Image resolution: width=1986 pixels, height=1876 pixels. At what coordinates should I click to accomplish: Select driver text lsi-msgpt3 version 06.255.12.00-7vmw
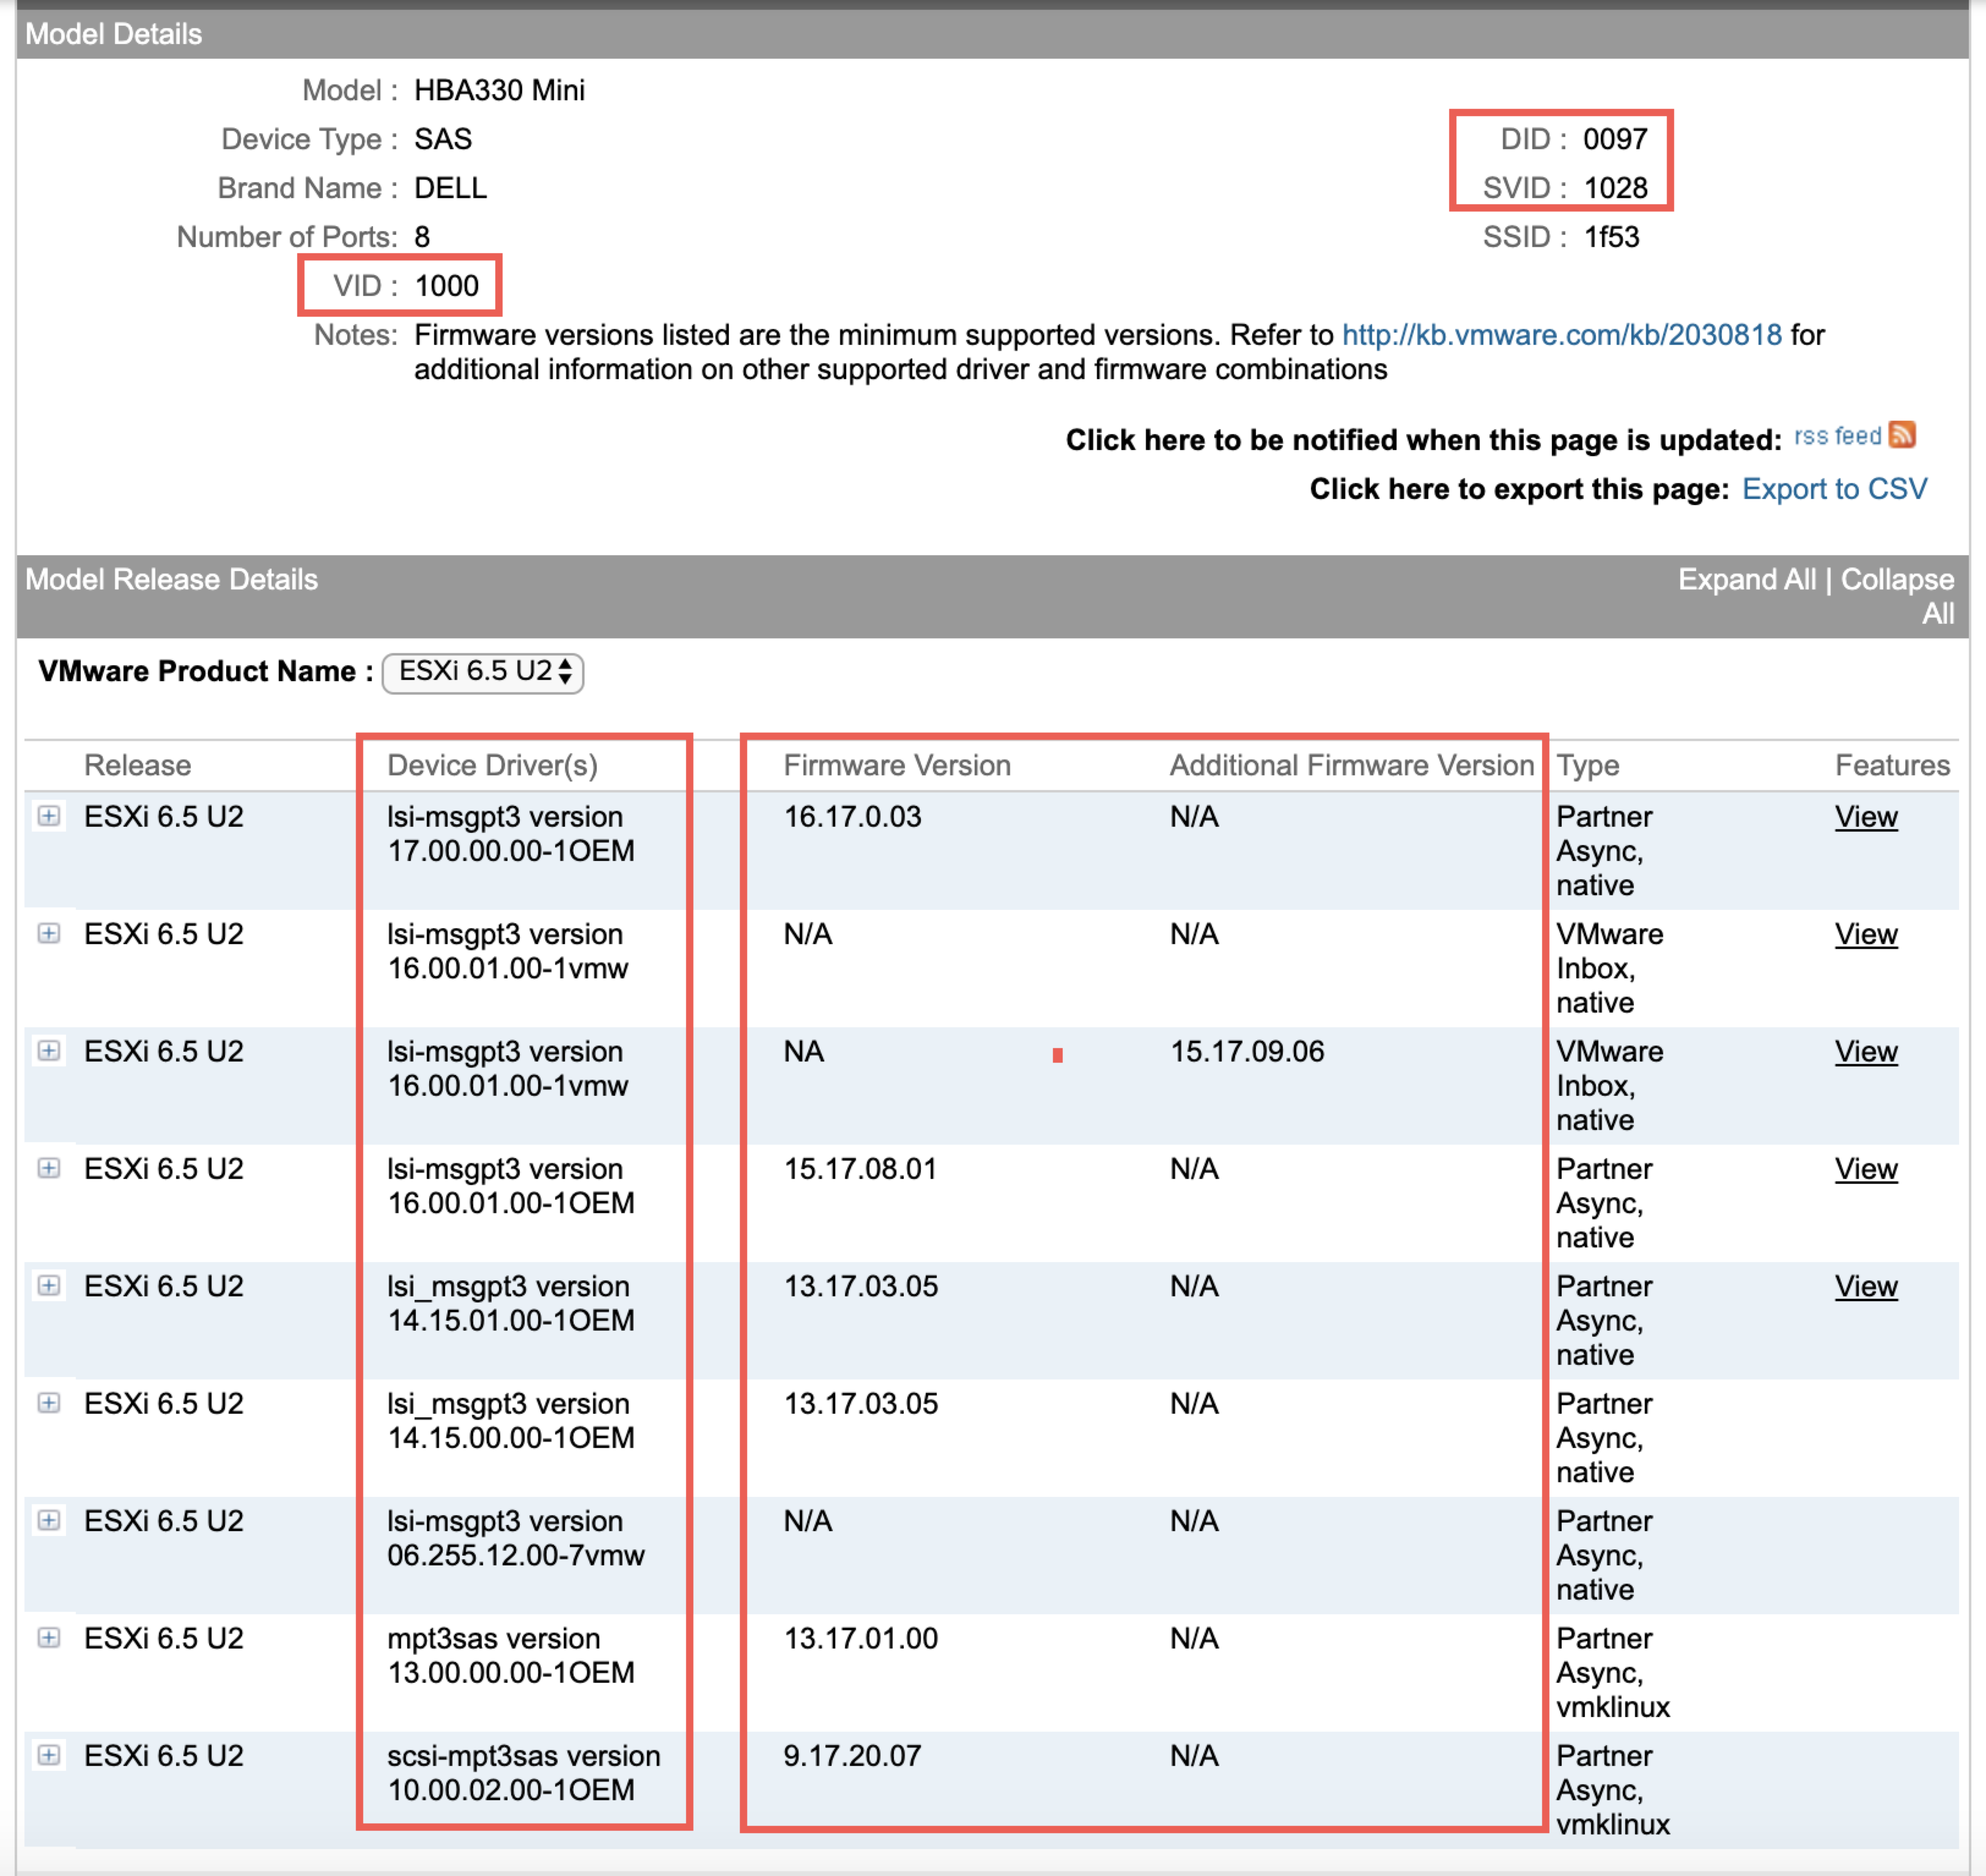pyautogui.click(x=516, y=1538)
